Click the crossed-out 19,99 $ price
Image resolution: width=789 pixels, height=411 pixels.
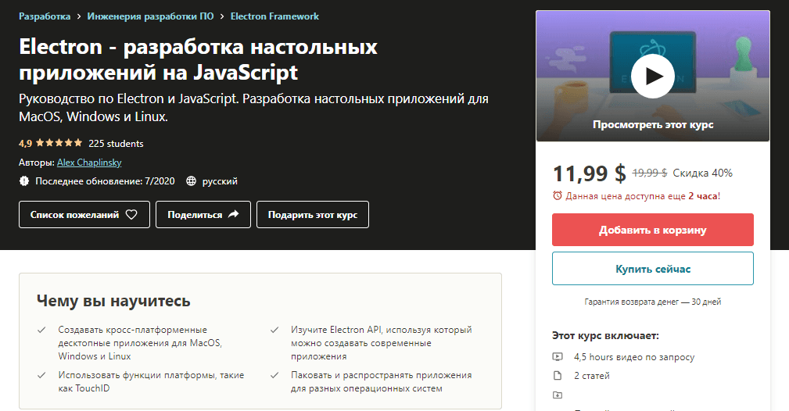coord(650,173)
